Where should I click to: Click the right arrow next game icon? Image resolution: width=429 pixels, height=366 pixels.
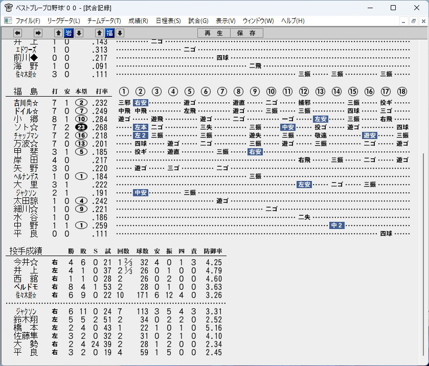pos(38,33)
